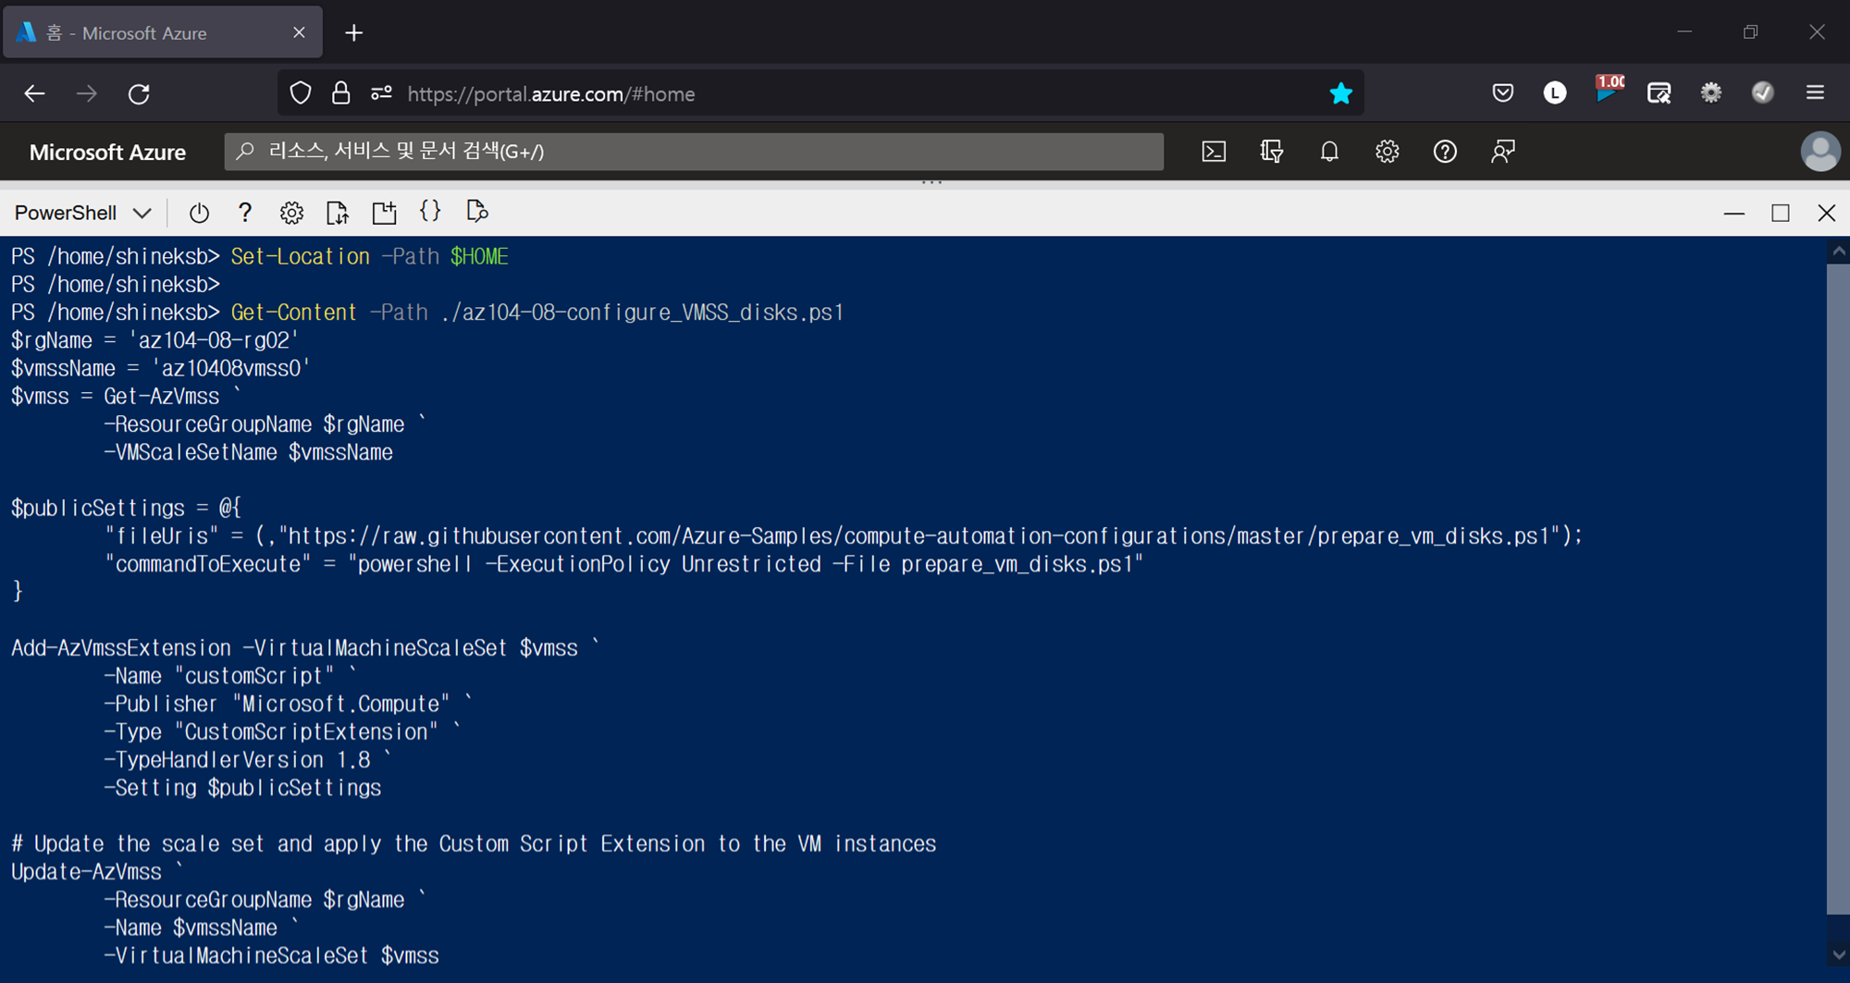Open Cloud Shell settings gear
The height and width of the screenshot is (983, 1850).
[x=291, y=214]
